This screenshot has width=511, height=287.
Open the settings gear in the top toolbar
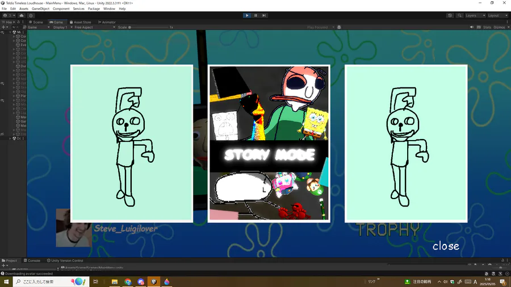pyautogui.click(x=31, y=15)
